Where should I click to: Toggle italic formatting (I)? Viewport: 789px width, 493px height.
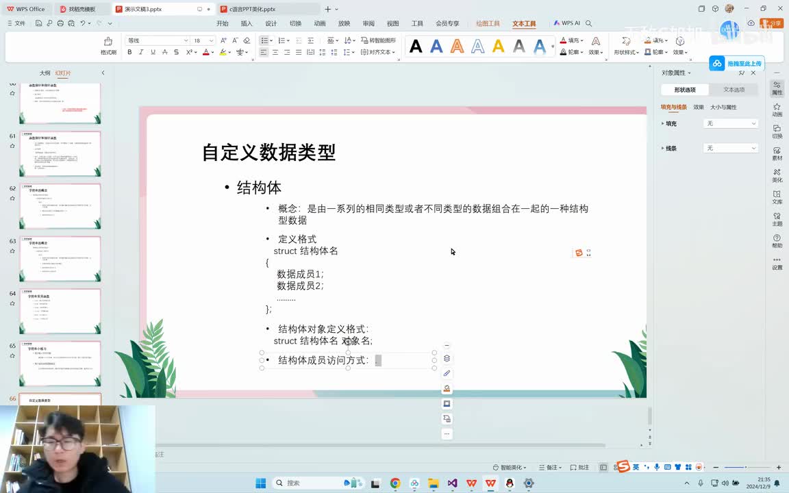(x=141, y=52)
